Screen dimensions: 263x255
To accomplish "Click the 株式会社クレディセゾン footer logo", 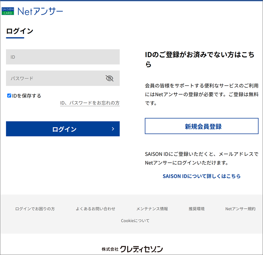I will click(132, 249).
